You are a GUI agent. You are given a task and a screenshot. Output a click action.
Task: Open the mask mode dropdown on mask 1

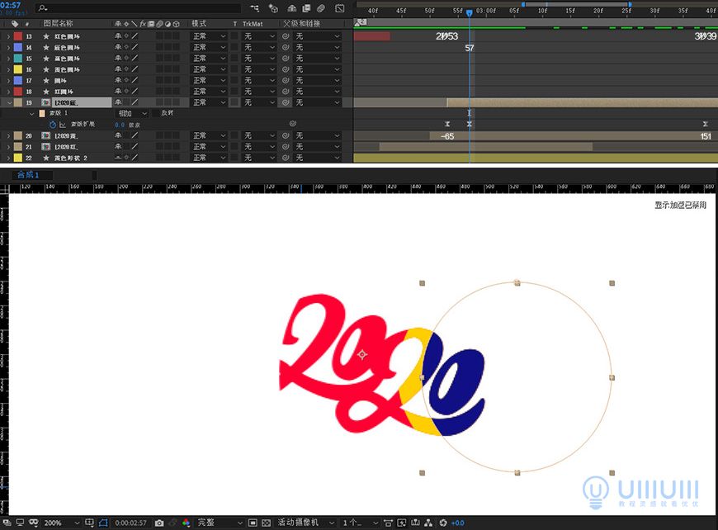[x=132, y=113]
